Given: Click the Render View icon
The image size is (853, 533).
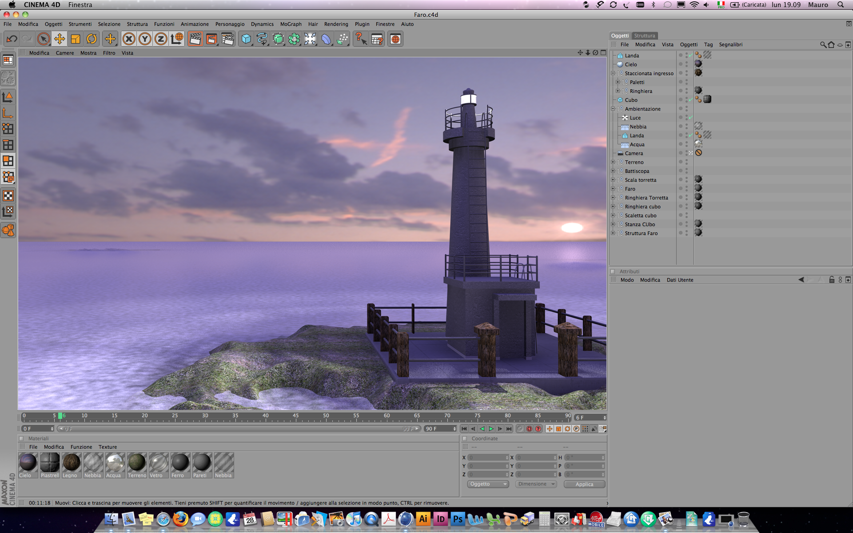Looking at the screenshot, I should (x=195, y=39).
